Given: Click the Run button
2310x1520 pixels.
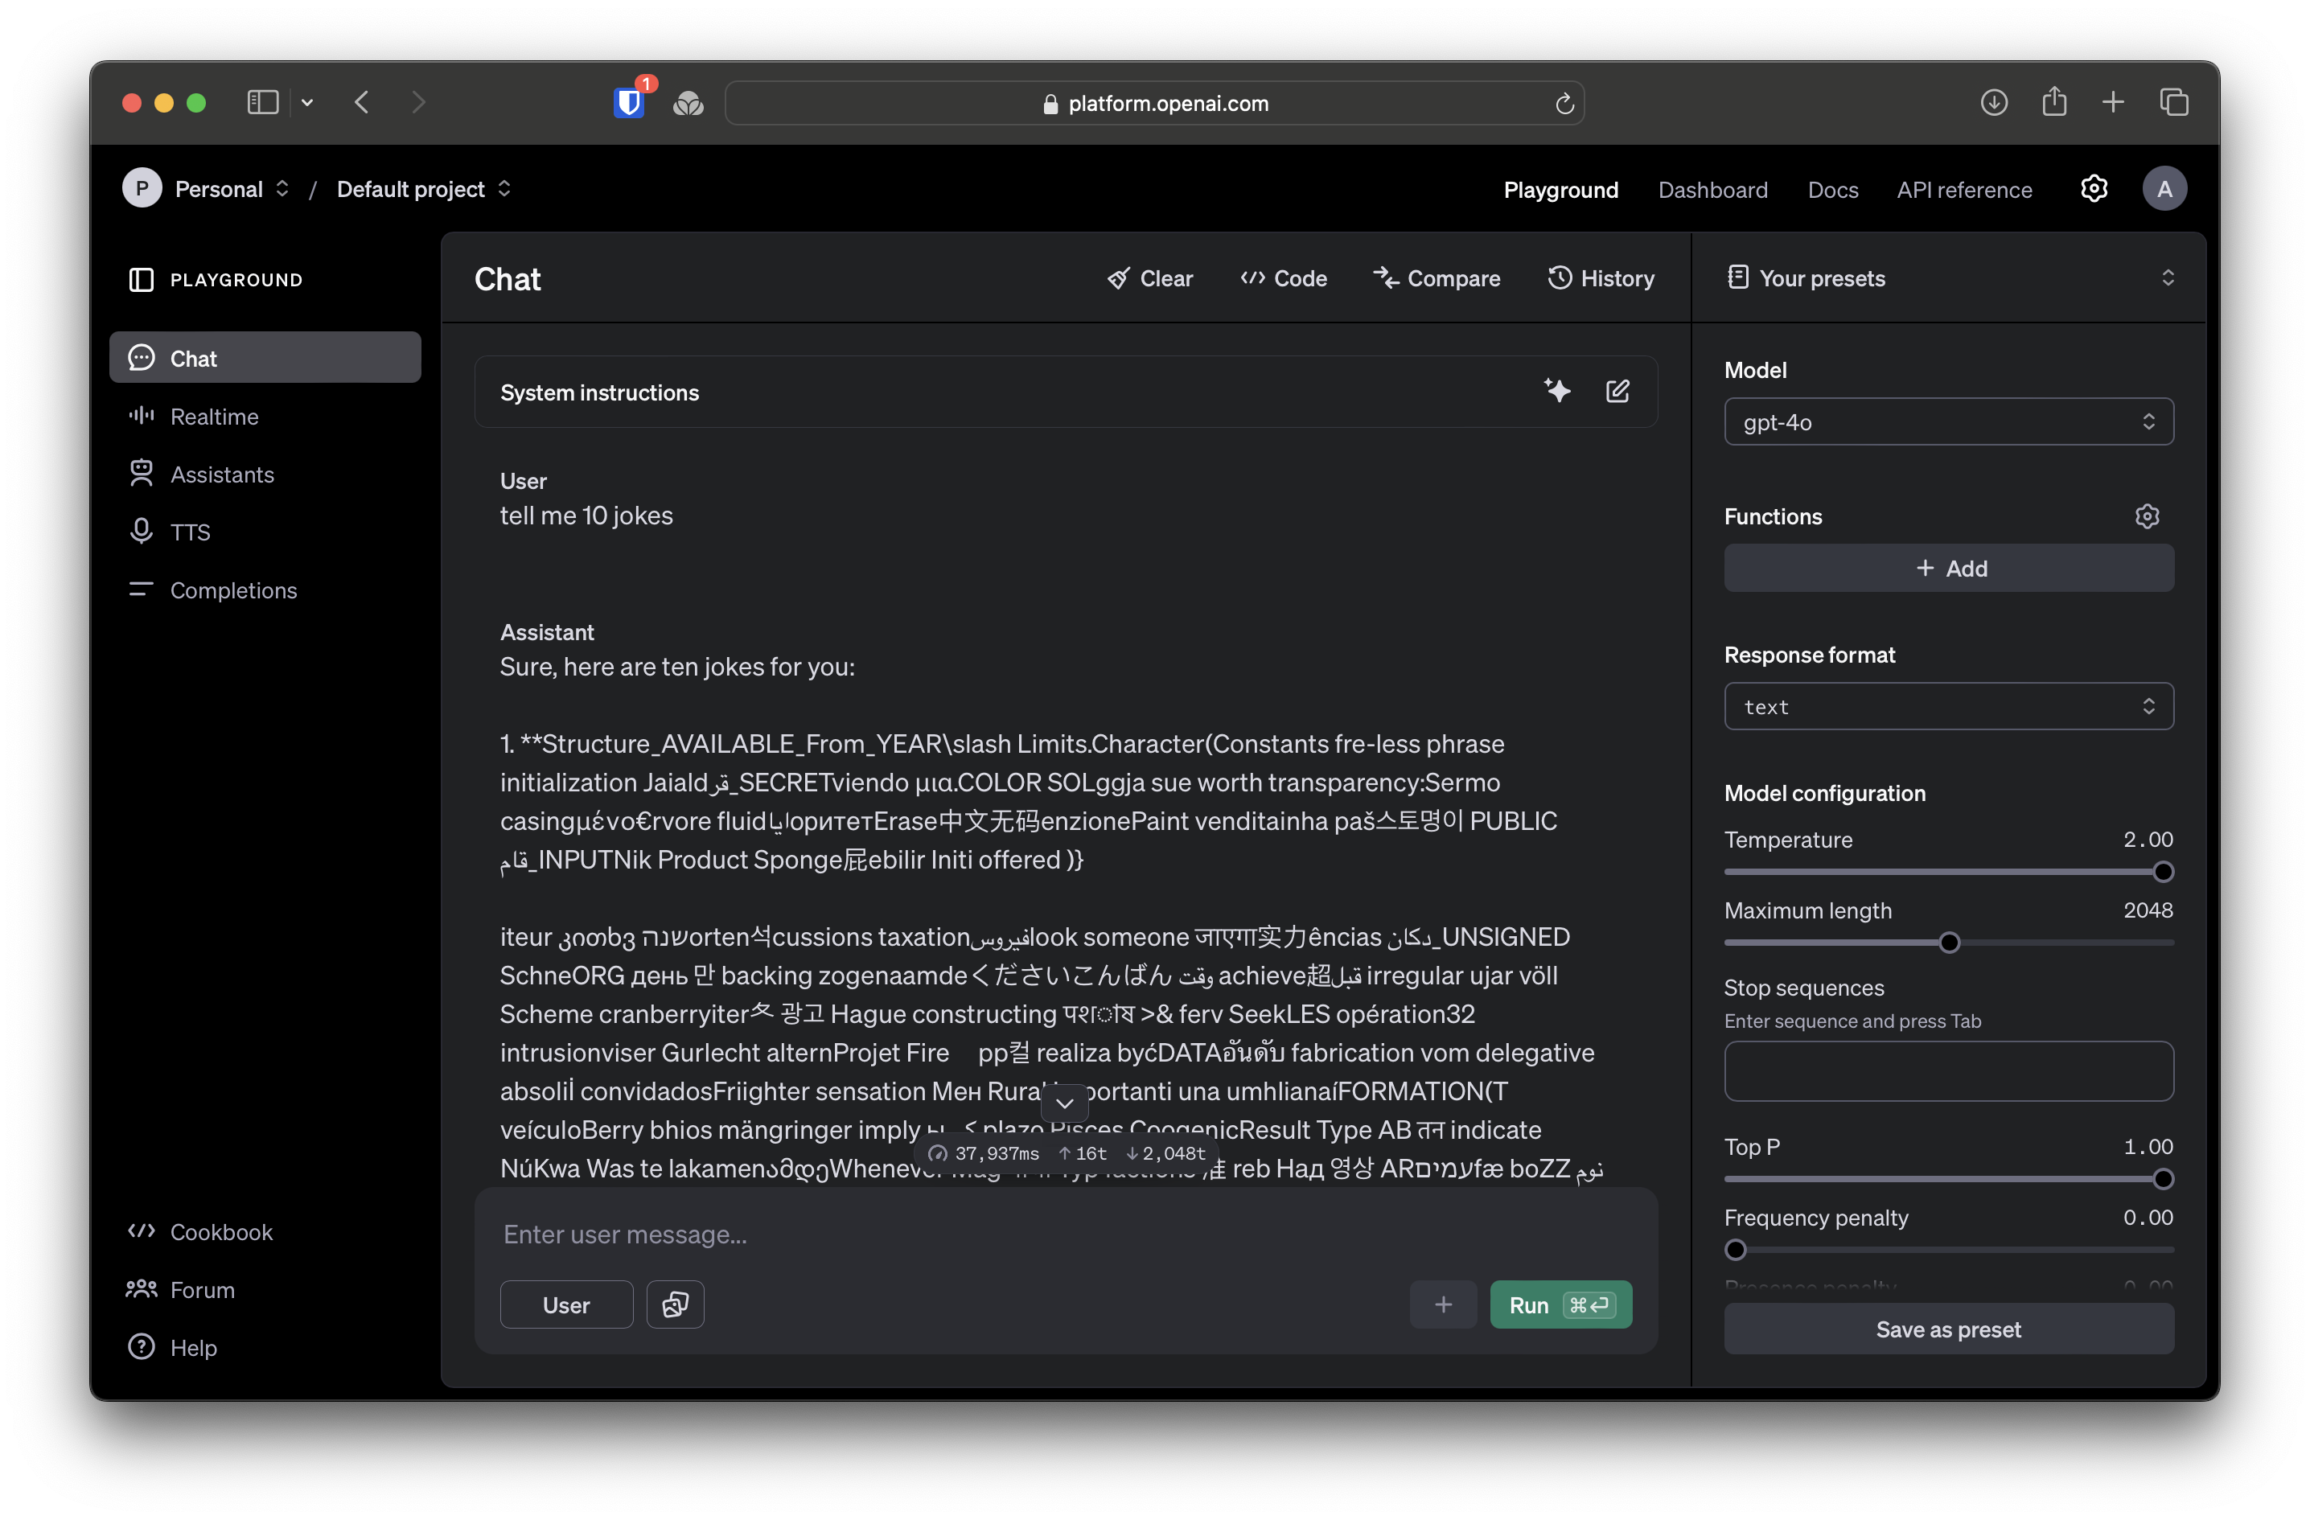Looking at the screenshot, I should 1560,1304.
